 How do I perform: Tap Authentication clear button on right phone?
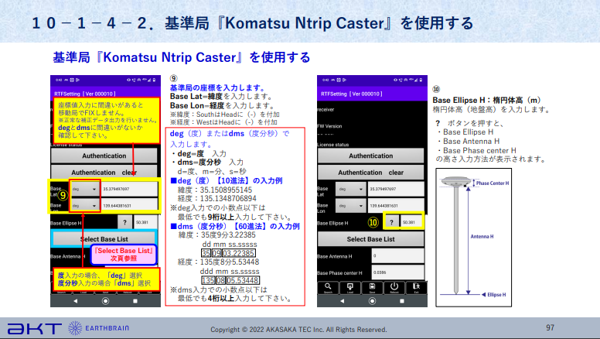(x=371, y=173)
